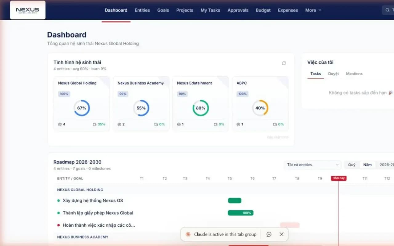Screen dimensions: 394x246
Task: Select the Tasks tab in Việc của tôi
Action: 316,74
